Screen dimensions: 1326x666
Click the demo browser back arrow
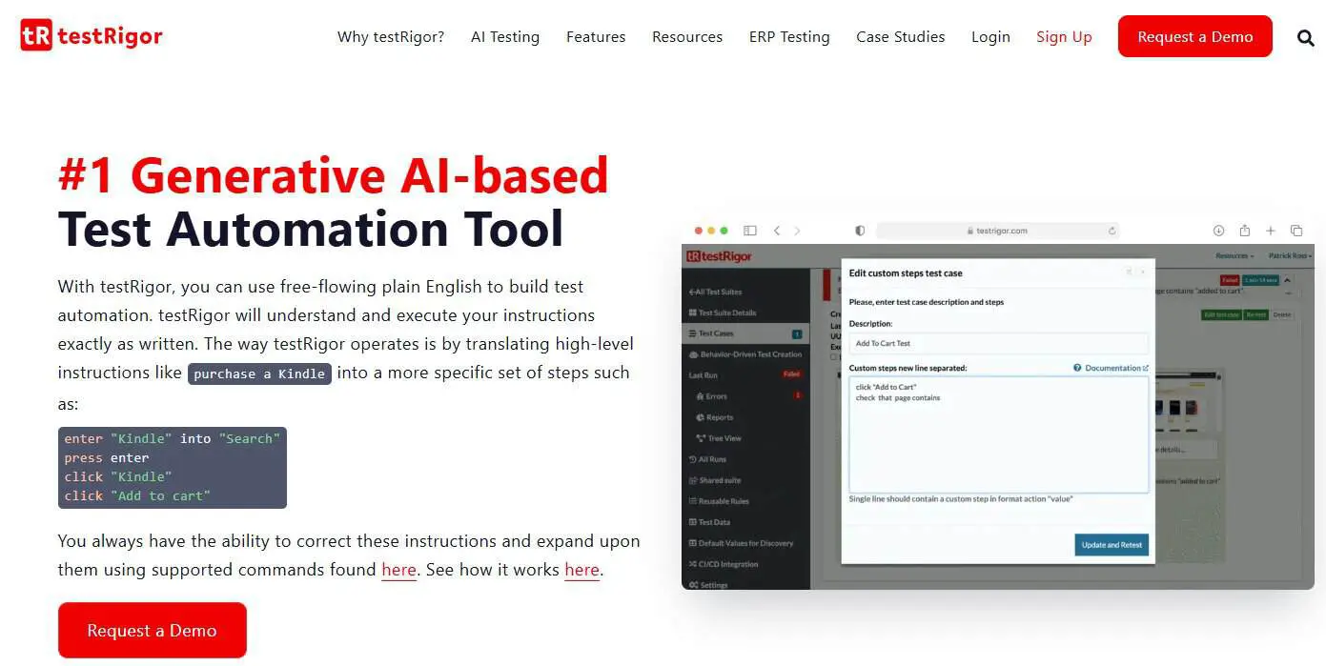(777, 231)
